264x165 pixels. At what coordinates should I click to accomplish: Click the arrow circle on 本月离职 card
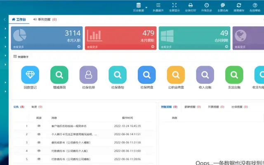153,47
